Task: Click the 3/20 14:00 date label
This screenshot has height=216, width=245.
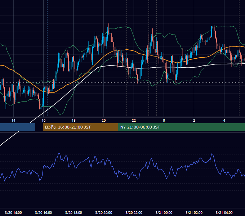Action: click(x=13, y=212)
